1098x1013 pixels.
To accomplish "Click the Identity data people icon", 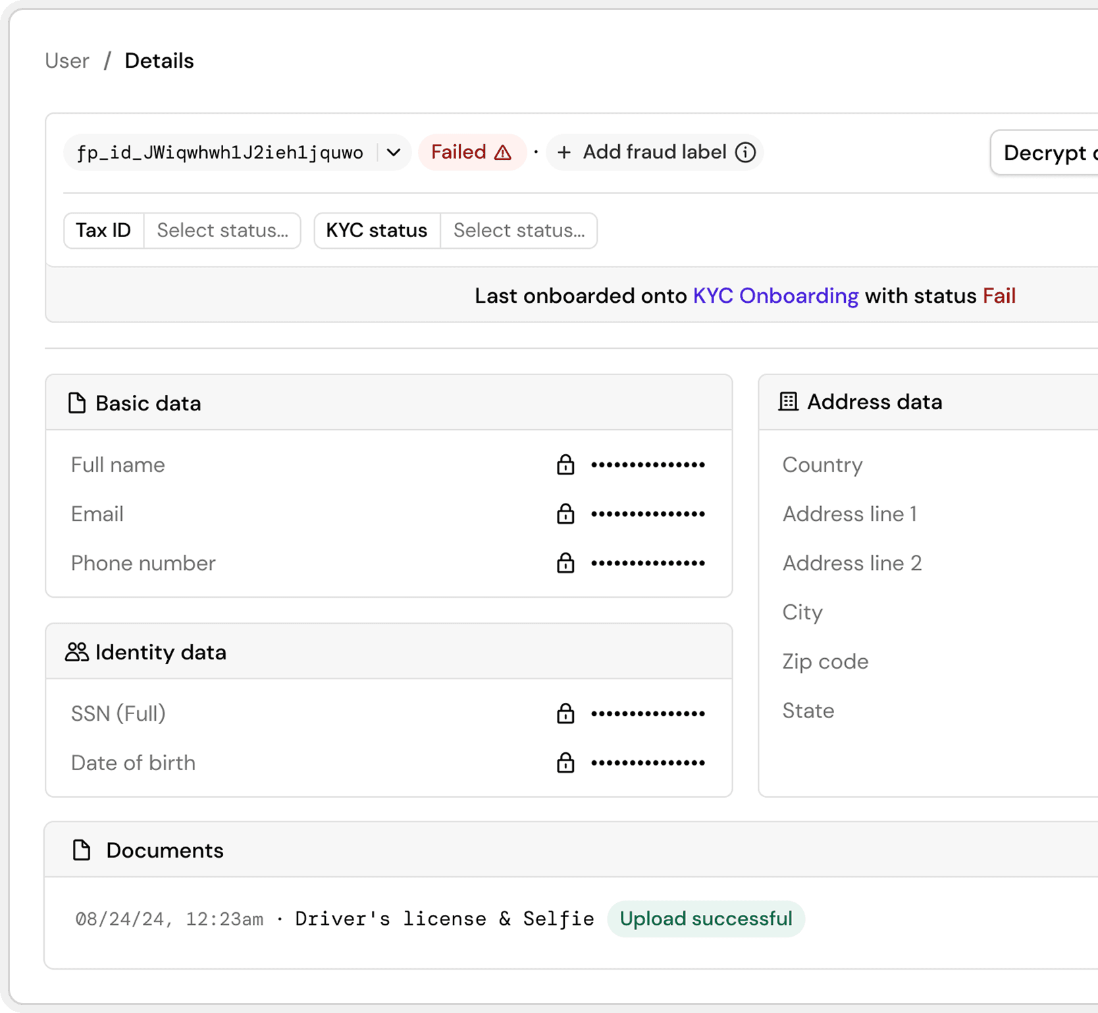I will tap(76, 652).
